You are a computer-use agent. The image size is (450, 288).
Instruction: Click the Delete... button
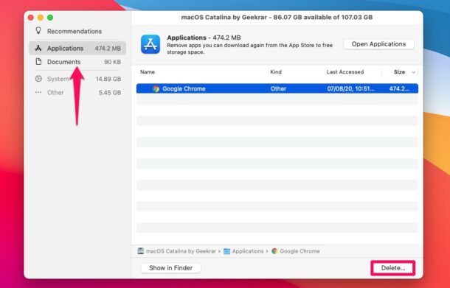pos(393,268)
